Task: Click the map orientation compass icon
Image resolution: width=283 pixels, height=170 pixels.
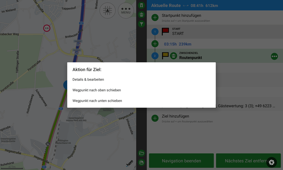Action: tap(108, 11)
